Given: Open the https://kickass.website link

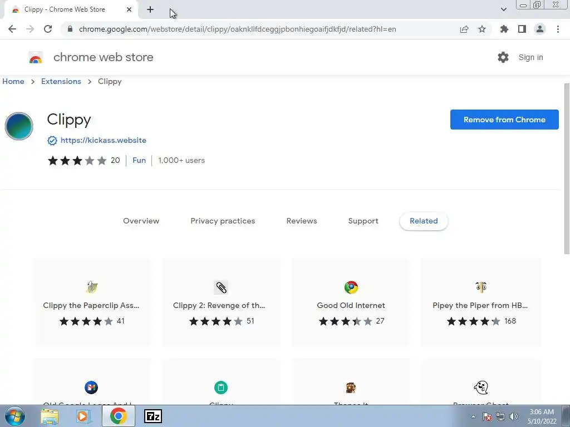Looking at the screenshot, I should pos(103,140).
